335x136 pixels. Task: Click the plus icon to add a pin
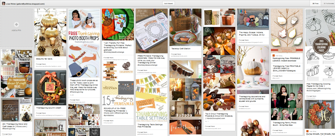[x=16, y=25]
